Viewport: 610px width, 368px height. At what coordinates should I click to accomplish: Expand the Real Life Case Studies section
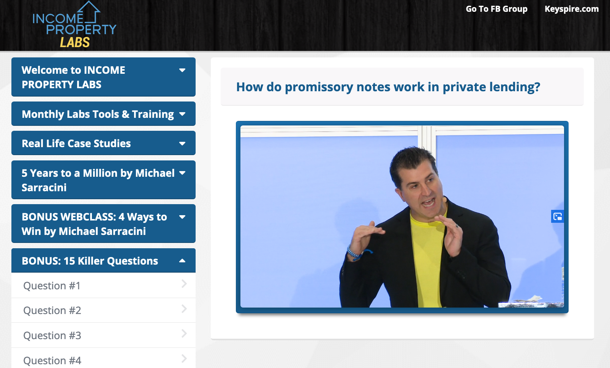coord(103,143)
